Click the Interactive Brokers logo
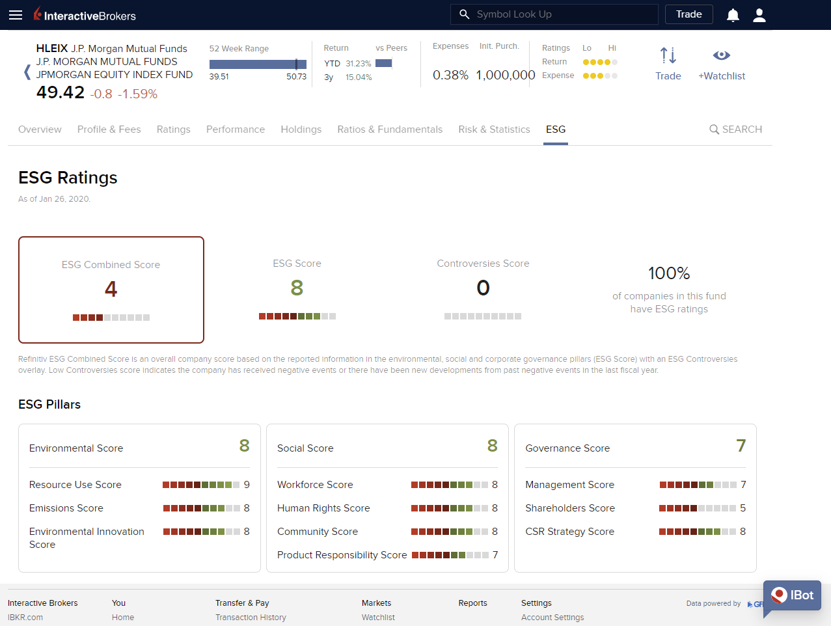This screenshot has width=831, height=626. 85,14
